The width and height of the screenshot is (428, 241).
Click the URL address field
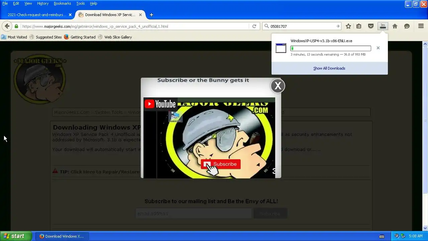[x=135, y=26]
